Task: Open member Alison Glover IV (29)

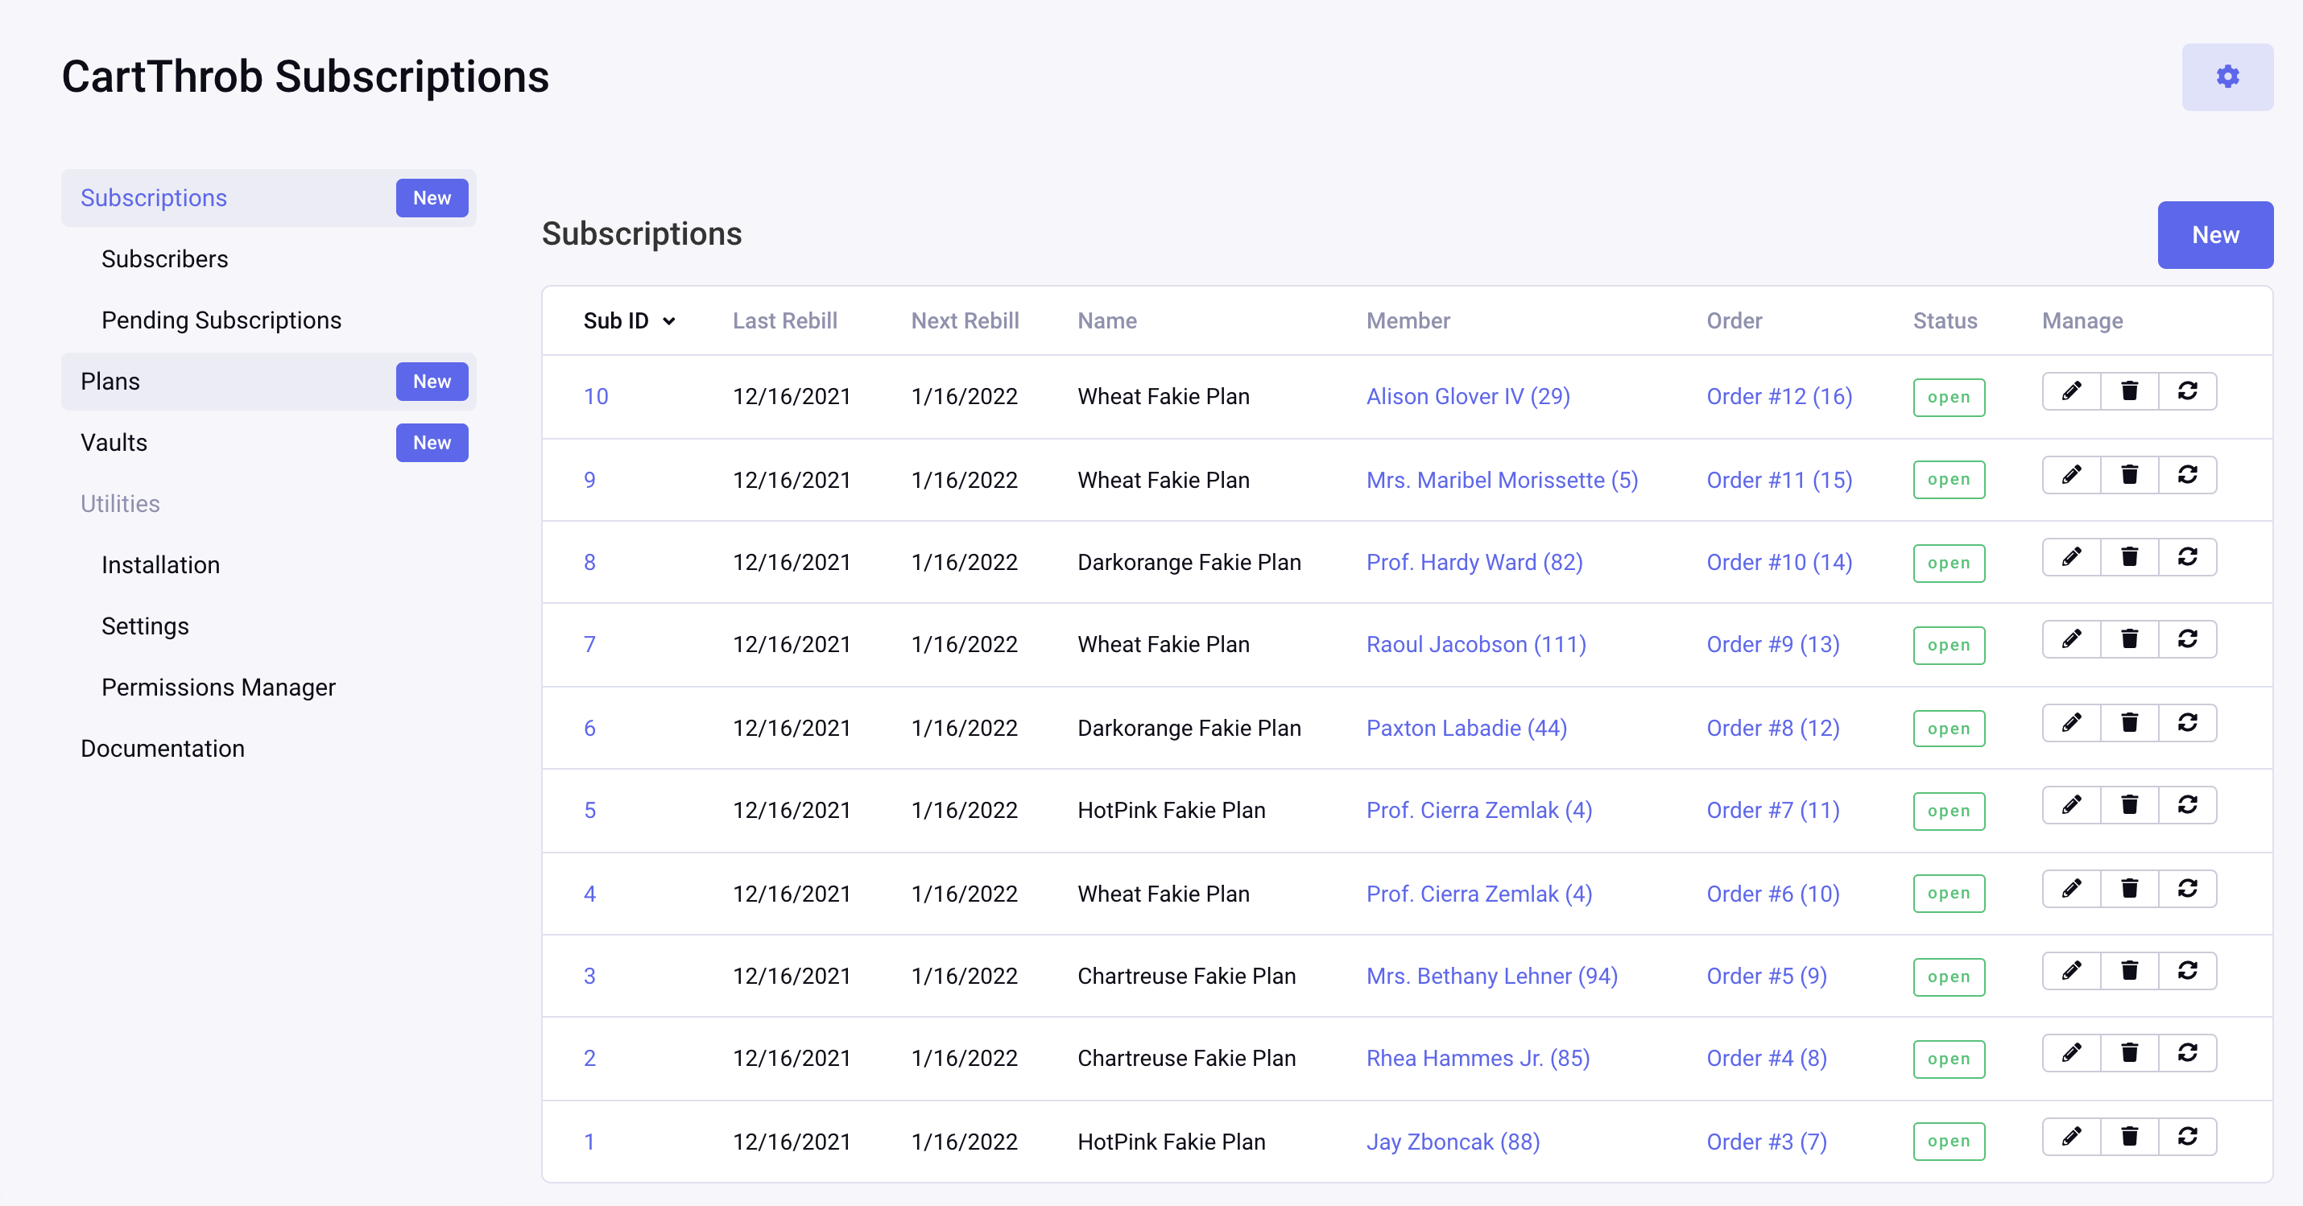Action: 1467,397
